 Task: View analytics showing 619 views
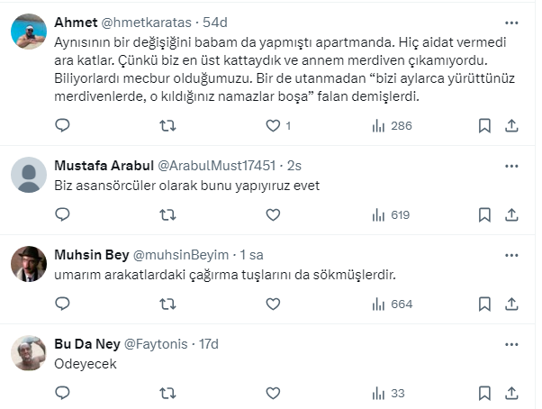point(390,214)
